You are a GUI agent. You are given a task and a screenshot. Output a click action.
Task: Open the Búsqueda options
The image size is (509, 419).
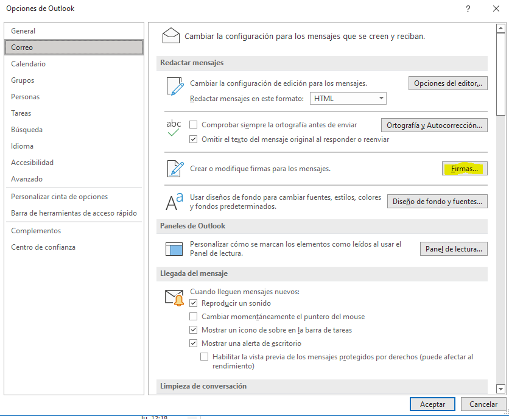click(74, 130)
